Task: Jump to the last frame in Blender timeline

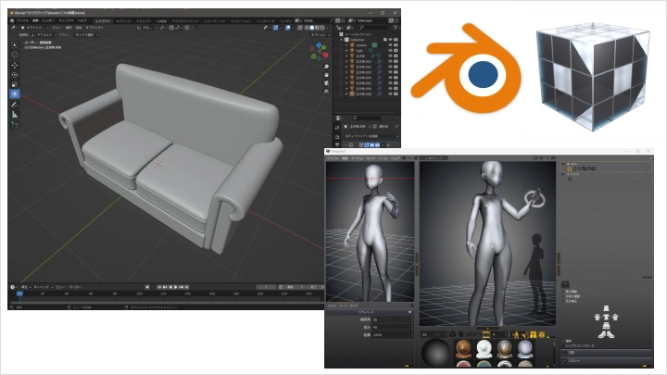Action: [186, 287]
